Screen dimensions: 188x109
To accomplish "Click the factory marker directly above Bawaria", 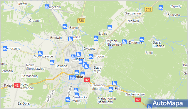I will coord(67,61).
